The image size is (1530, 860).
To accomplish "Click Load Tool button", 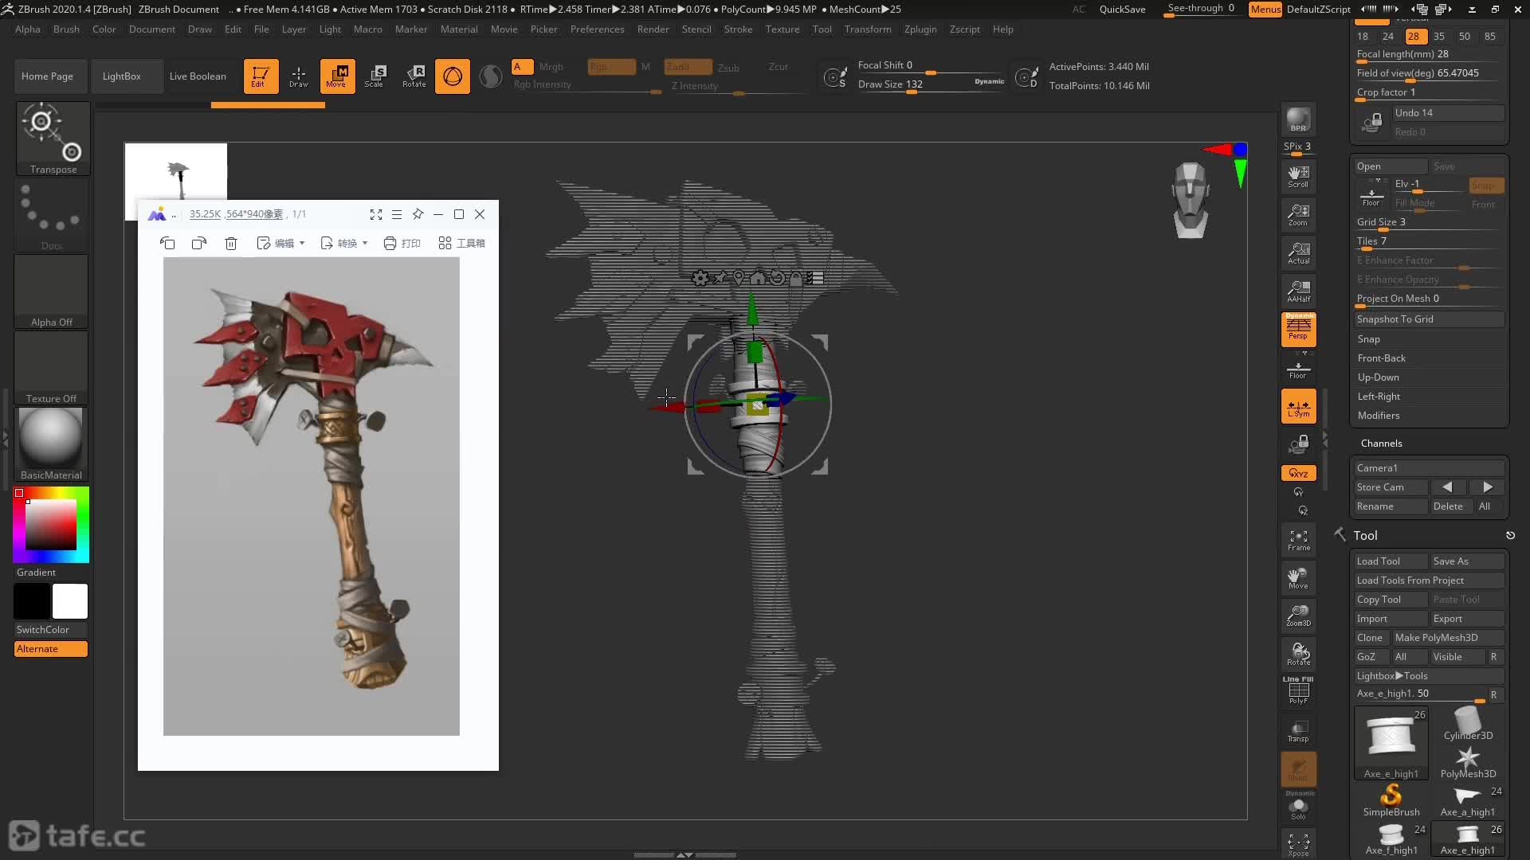I will (1391, 561).
